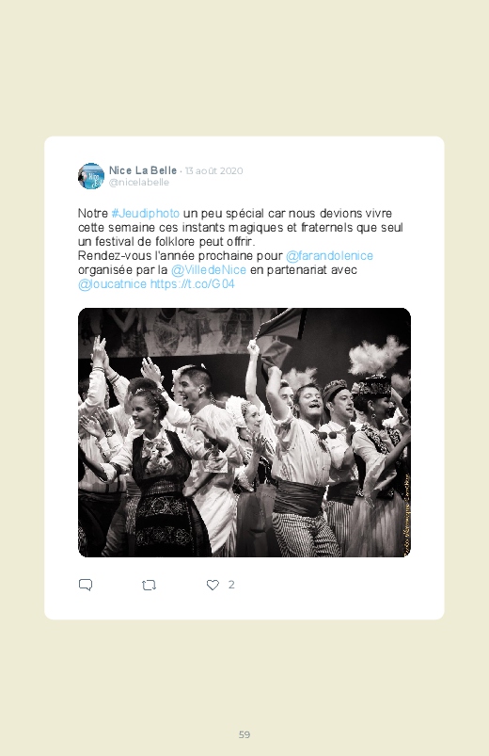Screen dimensions: 489x756
Task: Click the @nicelabelle handle
Action: click(x=139, y=183)
